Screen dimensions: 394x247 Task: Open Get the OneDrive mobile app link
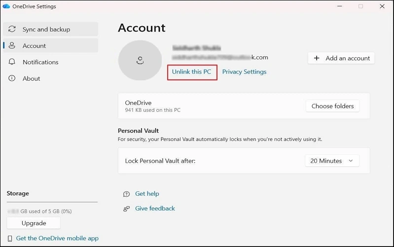tap(57, 238)
